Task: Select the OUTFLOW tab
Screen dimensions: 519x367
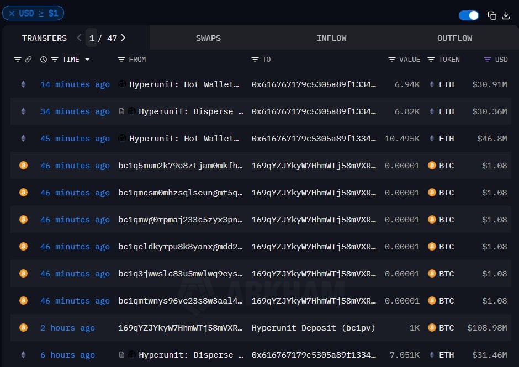Action: pyautogui.click(x=454, y=38)
